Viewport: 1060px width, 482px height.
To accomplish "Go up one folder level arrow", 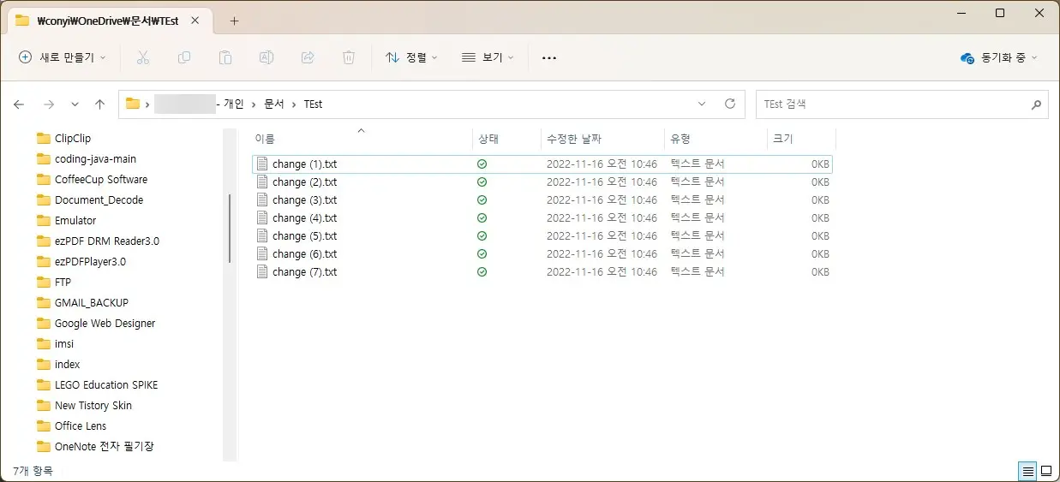I will tap(99, 104).
